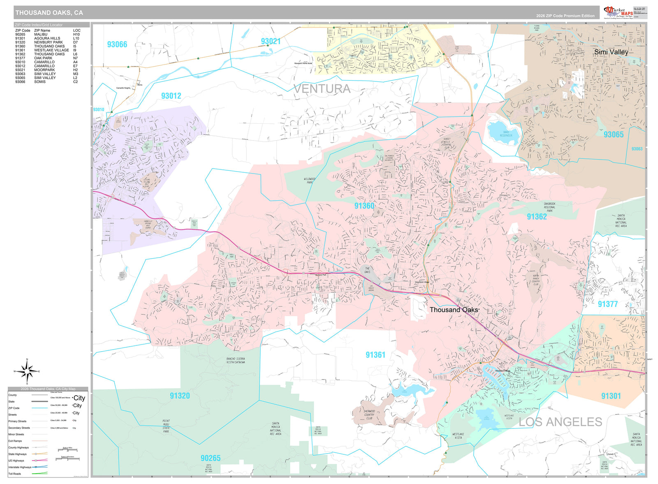Image resolution: width=658 pixels, height=484 pixels.
Task: Click the 91361 ZIP label on the map
Action: point(375,355)
